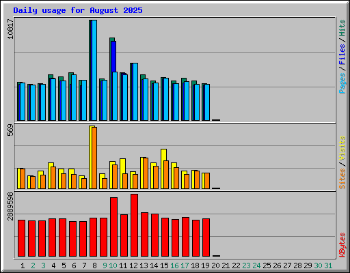Select day label 27 on the x-axis

coord(287,265)
